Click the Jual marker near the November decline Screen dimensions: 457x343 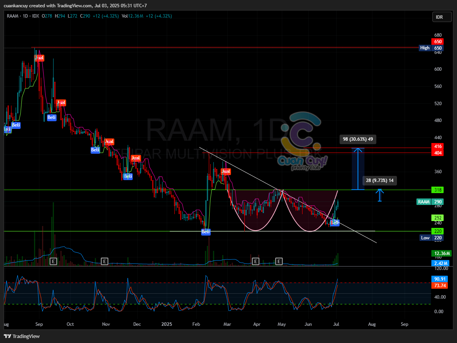coord(109,141)
